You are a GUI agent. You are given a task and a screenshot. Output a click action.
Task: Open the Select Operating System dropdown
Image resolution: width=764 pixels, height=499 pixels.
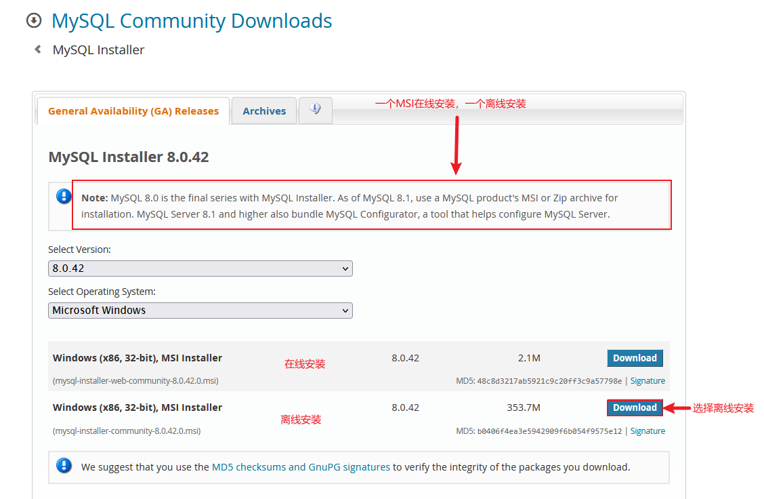coord(200,311)
